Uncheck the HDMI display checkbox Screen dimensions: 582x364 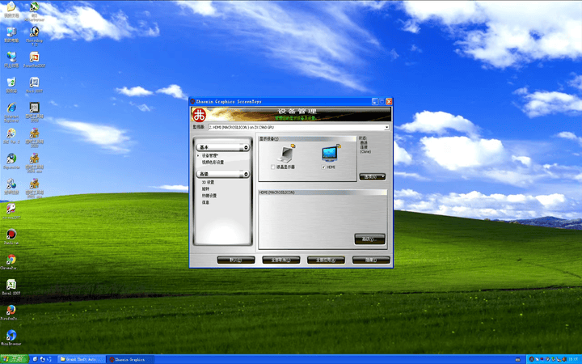(323, 167)
